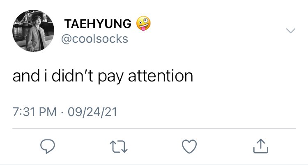Open the share sheet via upload arrow icon

pyautogui.click(x=261, y=146)
